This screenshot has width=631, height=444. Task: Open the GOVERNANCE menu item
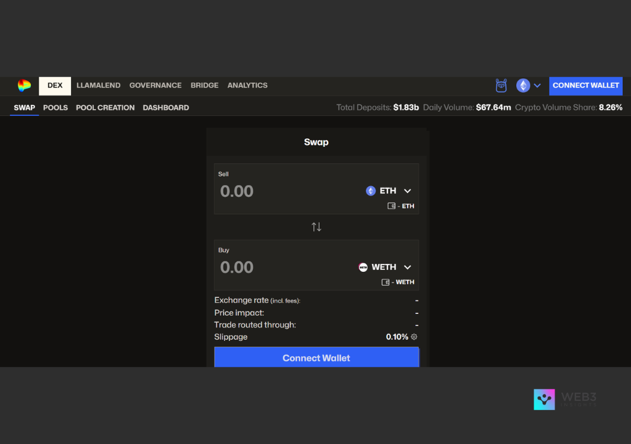[x=155, y=86]
